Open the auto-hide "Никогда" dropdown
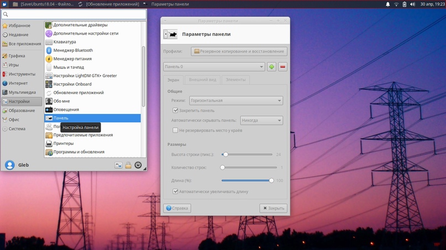Viewport: 446px width, 250px height. (x=261, y=120)
